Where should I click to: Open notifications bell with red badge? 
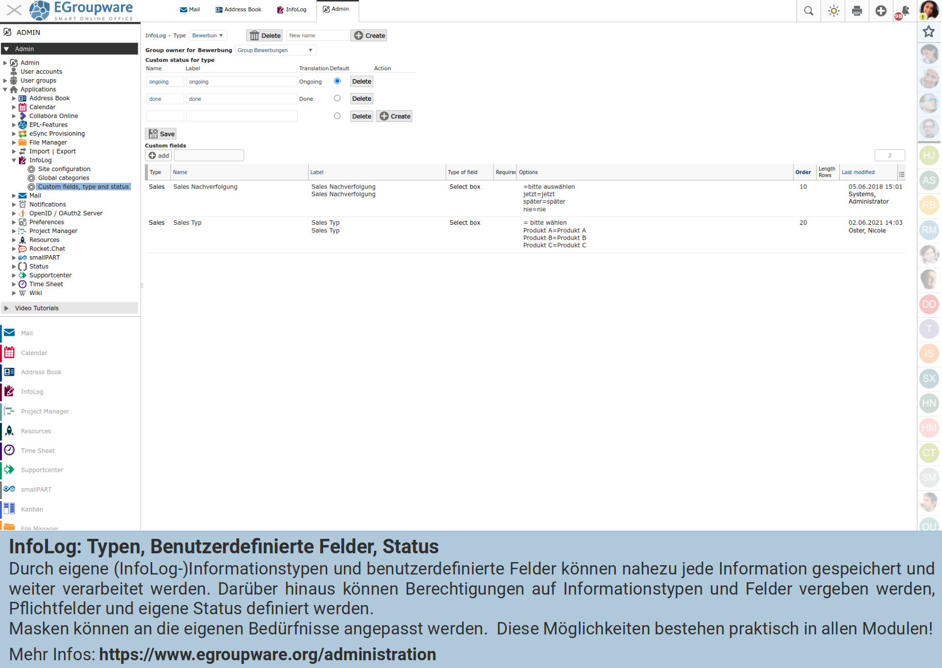point(904,11)
